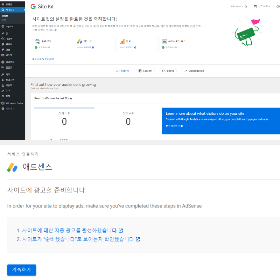Click the AdSense logo on its service card

pyautogui.click(x=80, y=41)
